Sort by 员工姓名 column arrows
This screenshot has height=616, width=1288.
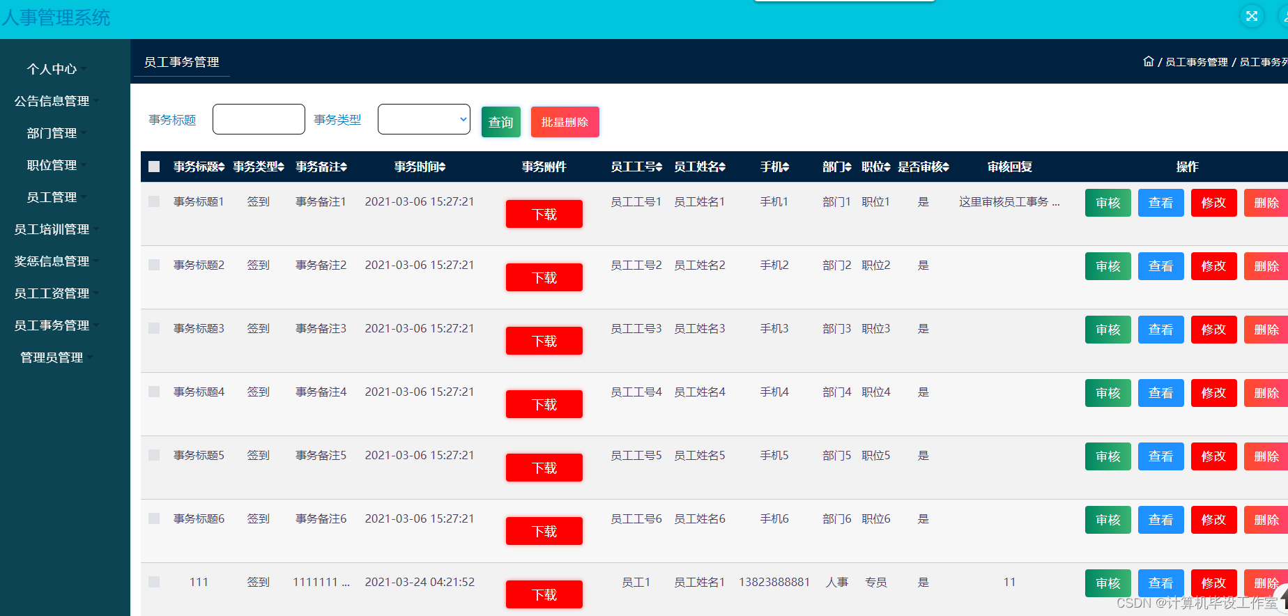722,167
